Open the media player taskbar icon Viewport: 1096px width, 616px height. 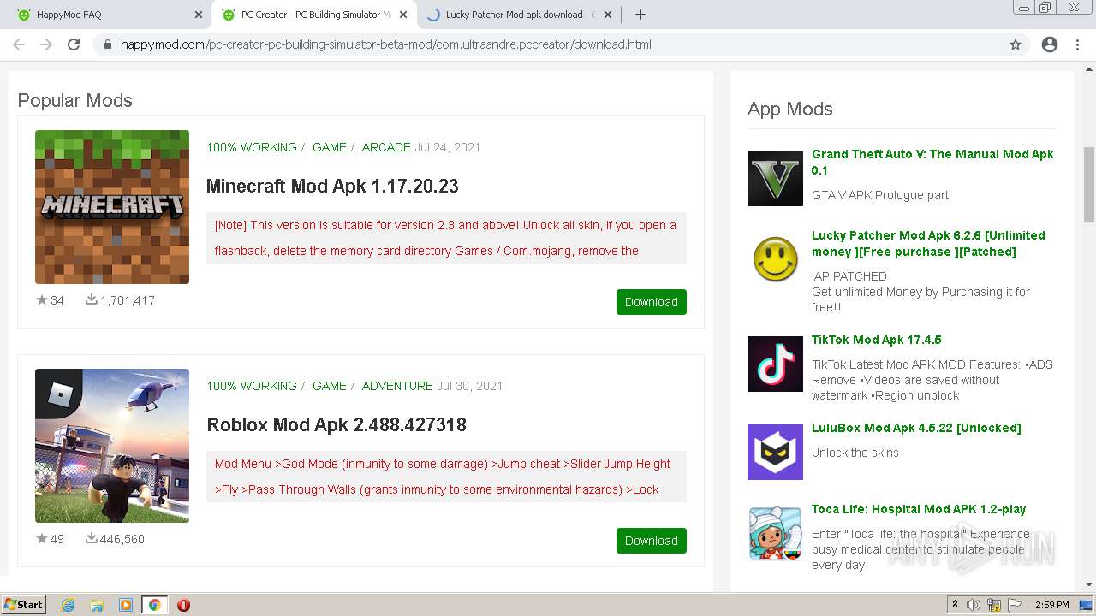coord(126,605)
